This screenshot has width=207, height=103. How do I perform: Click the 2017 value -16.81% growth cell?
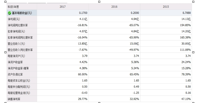(82, 25)
